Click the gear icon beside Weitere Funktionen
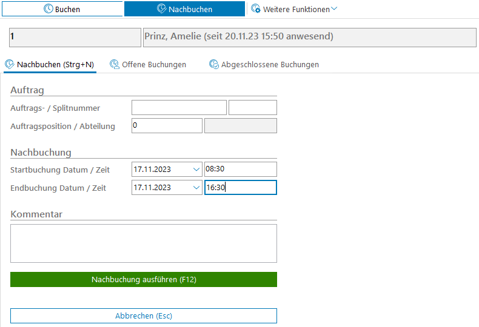 (x=256, y=9)
